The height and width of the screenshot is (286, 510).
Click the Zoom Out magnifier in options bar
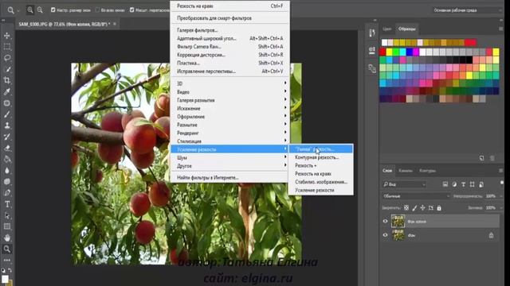pyautogui.click(x=40, y=10)
